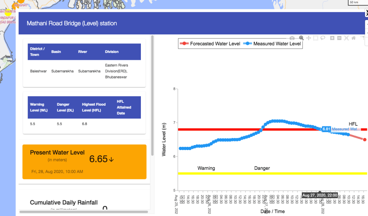Viewport: 368px width, 216px height.
Task: Click the Mathani Road Bridge station title
Action: point(72,23)
